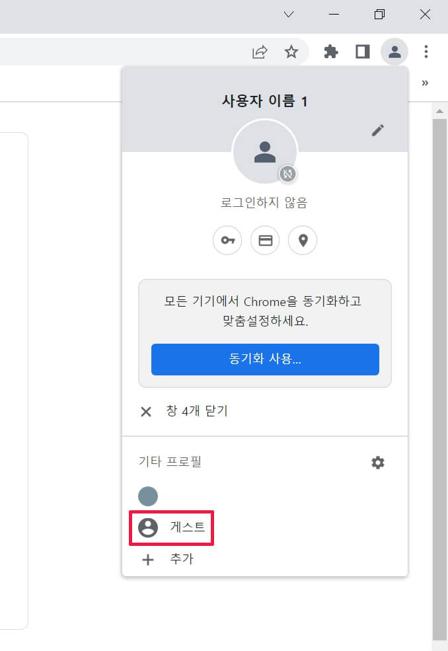Click the sync-off badge on the large avatar
The height and width of the screenshot is (651, 448).
click(285, 174)
